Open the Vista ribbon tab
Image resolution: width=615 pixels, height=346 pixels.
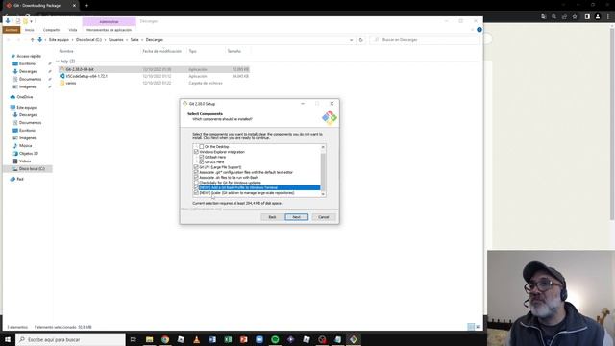tap(73, 30)
